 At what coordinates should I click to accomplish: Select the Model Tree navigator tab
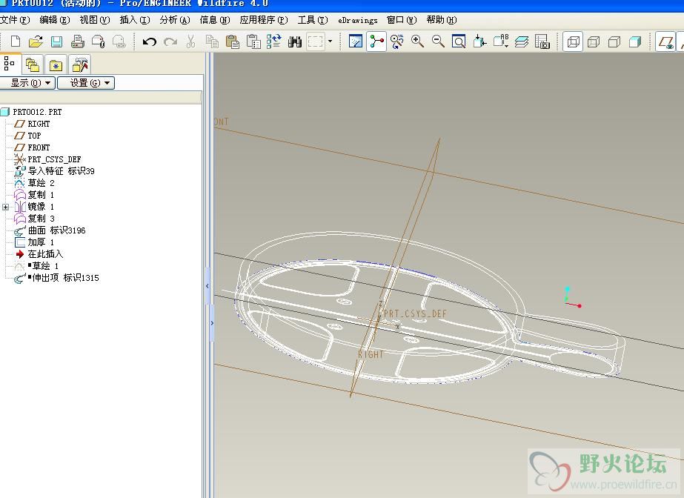pyautogui.click(x=10, y=64)
